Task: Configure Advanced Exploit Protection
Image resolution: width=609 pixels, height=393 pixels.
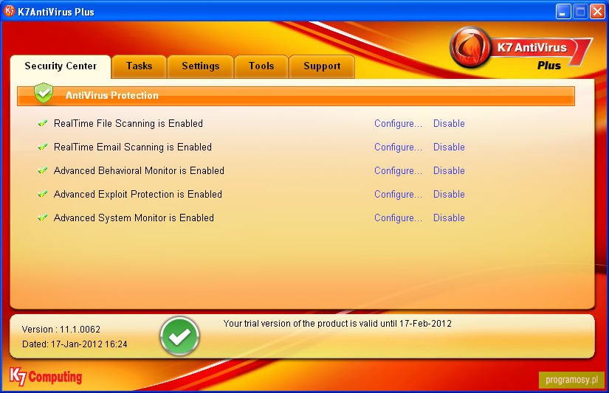Action: pos(398,195)
